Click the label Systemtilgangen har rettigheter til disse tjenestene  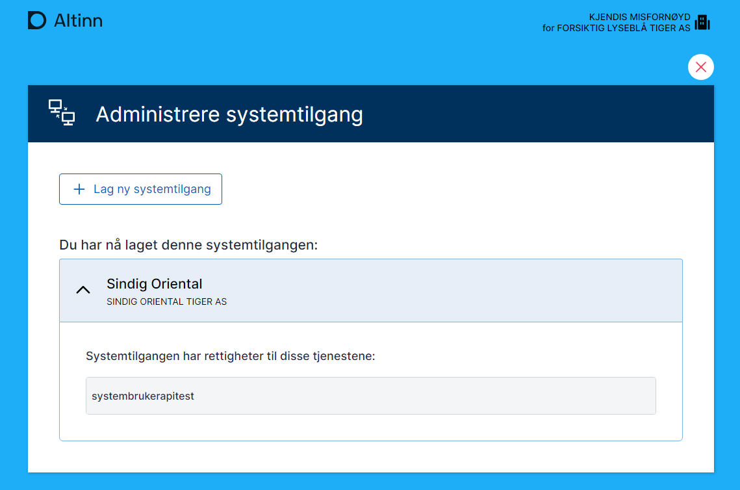(231, 356)
